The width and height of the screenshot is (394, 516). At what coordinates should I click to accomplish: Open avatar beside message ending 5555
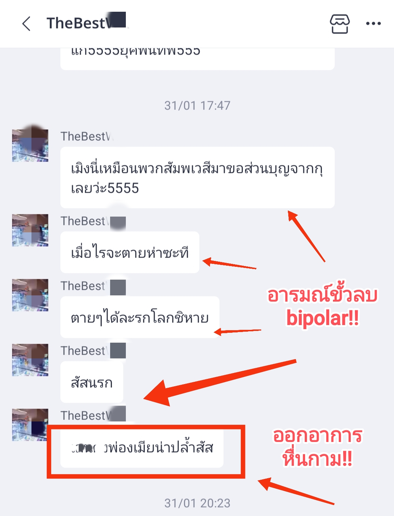coord(30,143)
